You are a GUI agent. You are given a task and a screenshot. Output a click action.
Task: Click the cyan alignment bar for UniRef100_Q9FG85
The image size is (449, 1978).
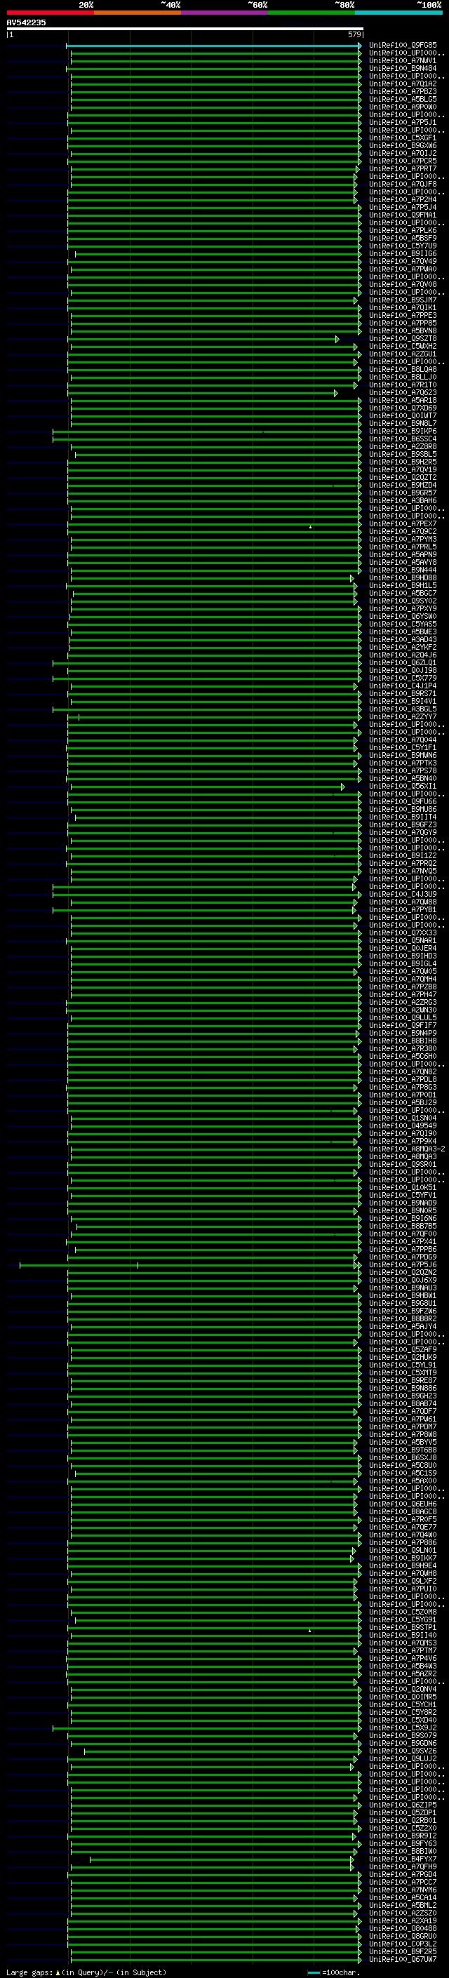[x=213, y=46]
